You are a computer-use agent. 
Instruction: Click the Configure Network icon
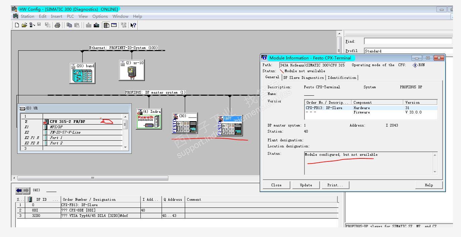pos(124,25)
